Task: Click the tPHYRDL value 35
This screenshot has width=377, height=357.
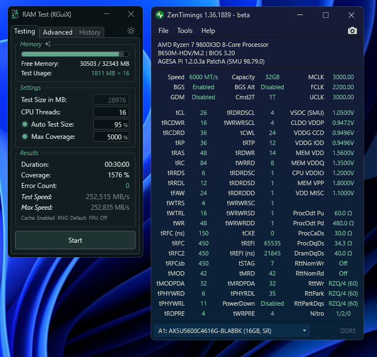Action: [272, 293]
